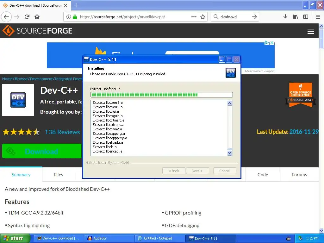This screenshot has height=243, width=324.
Task: Follow the Home breadcrumb link
Action: pos(7,79)
